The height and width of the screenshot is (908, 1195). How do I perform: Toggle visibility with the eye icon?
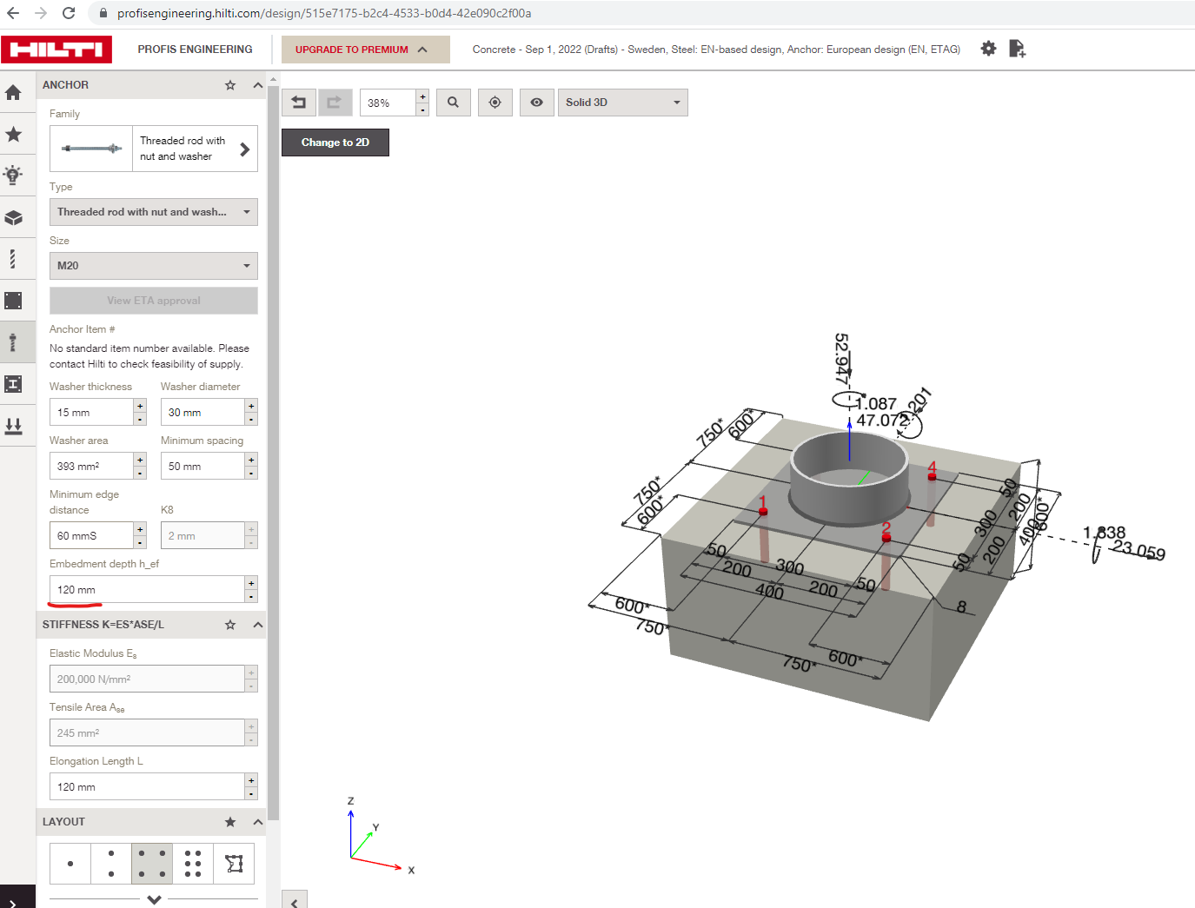click(x=536, y=102)
